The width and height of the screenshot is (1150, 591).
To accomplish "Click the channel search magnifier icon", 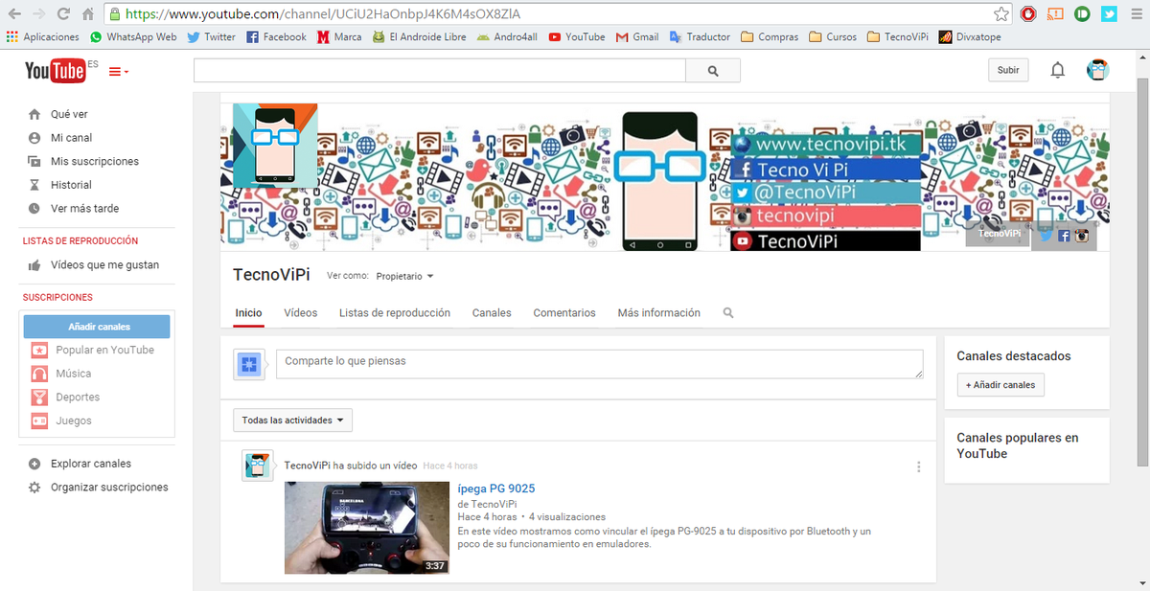I will (x=728, y=313).
